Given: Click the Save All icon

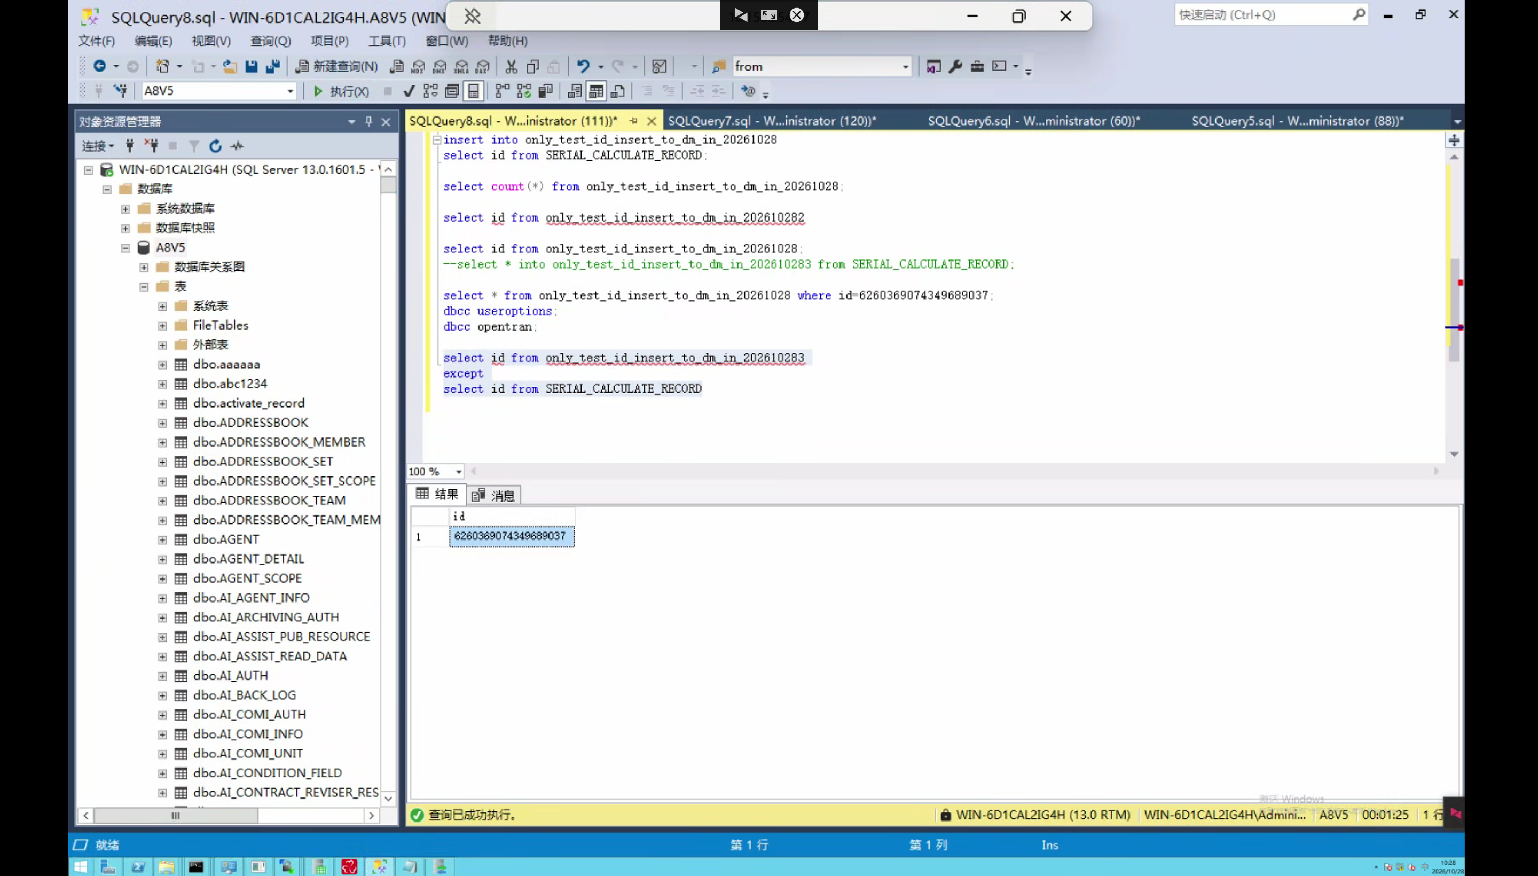Looking at the screenshot, I should coord(272,66).
